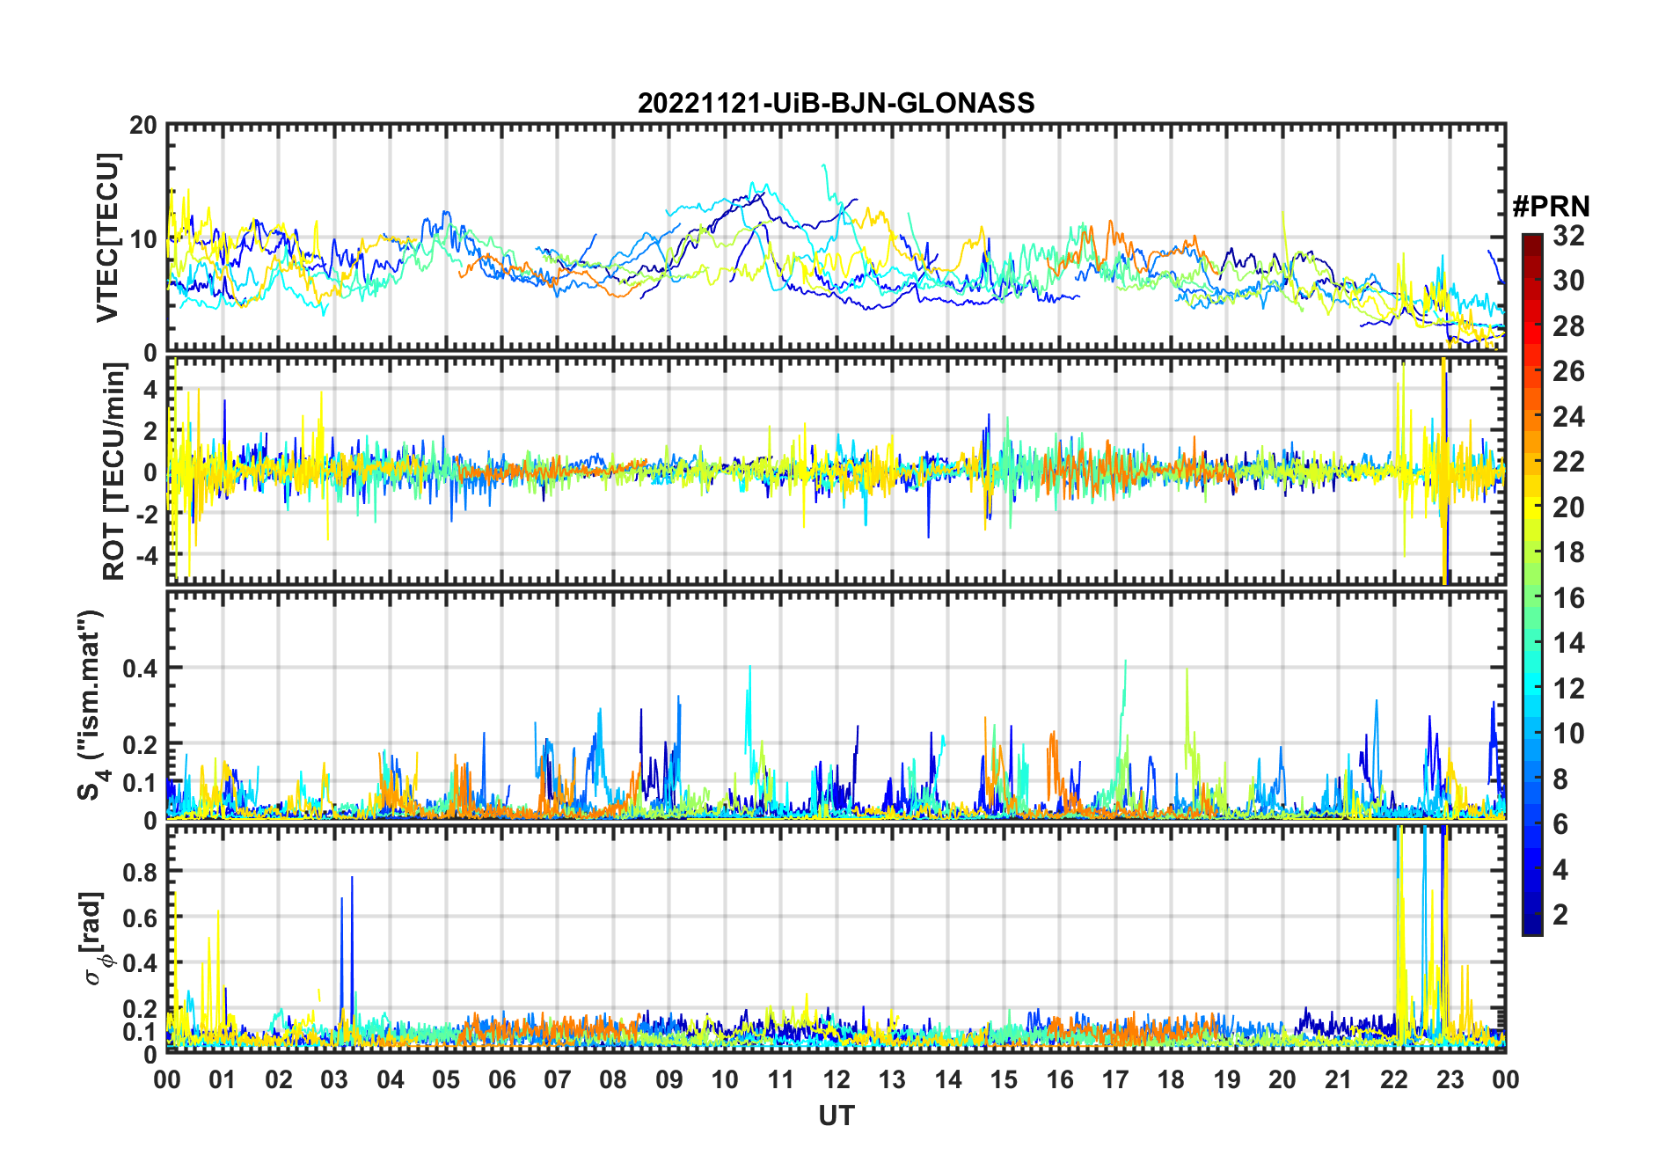Click the plot title 20221121-UiB-BJN-GLONASS
Image resolution: width=1673 pixels, height=1170 pixels.
(836, 104)
